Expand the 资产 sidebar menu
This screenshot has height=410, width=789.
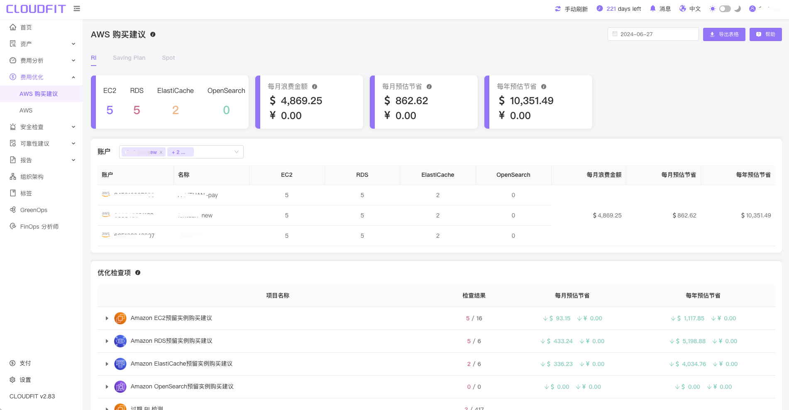pos(42,44)
